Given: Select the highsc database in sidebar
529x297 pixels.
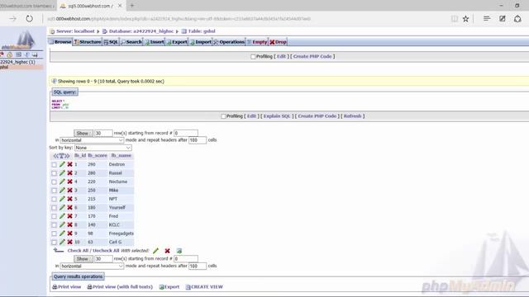Looking at the screenshot, I should (17, 62).
